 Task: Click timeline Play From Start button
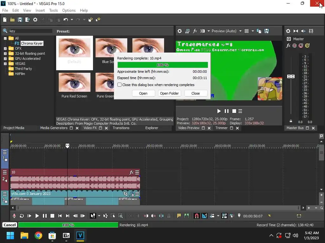click(29, 216)
